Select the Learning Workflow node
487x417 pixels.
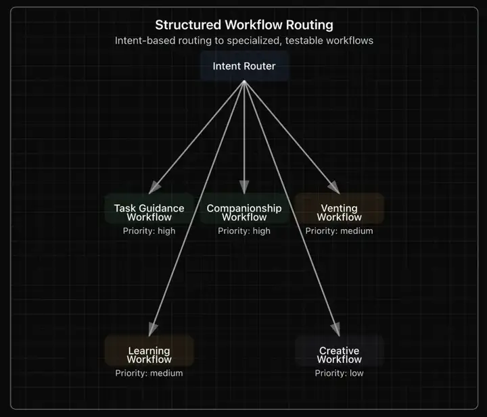click(149, 354)
